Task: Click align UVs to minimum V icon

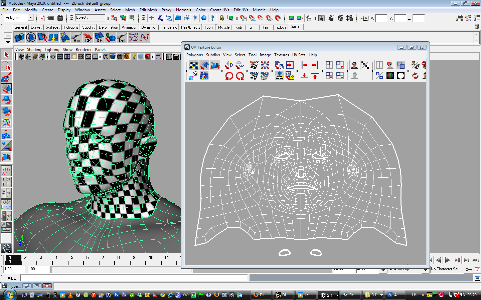Action: [x=304, y=76]
